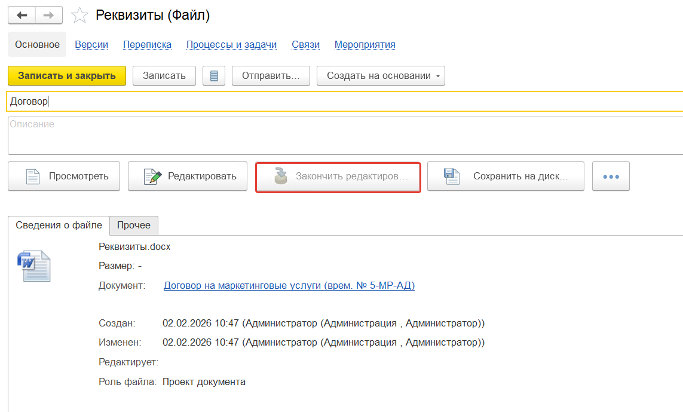Click the forward navigation arrow
Screen dimensions: 683x412
[x=49, y=15]
